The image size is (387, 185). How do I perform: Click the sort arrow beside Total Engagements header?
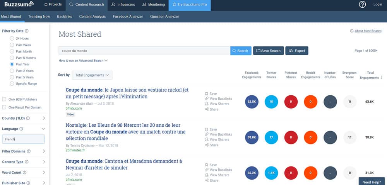coord(381,77)
